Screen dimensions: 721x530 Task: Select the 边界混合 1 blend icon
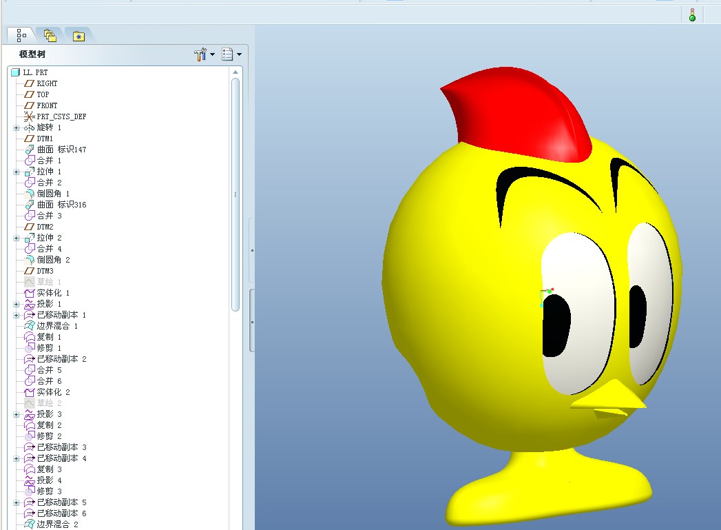coord(30,326)
